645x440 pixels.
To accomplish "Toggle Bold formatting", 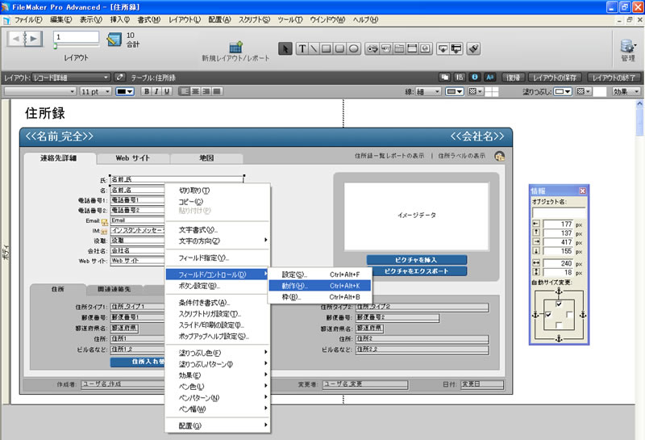I will 147,91.
